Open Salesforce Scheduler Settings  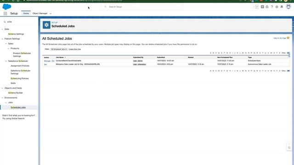coord(20,72)
